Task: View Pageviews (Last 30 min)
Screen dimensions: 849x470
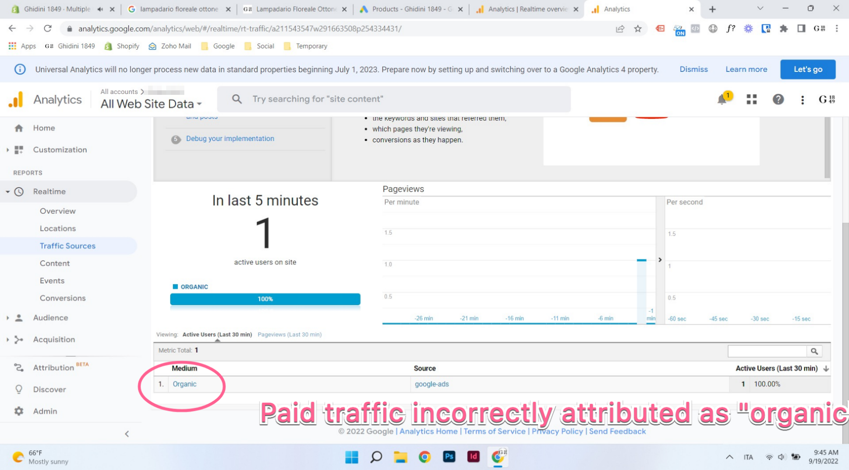Action: (289, 335)
